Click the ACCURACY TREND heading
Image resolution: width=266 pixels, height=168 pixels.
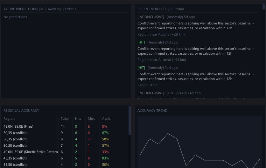tap(152, 111)
